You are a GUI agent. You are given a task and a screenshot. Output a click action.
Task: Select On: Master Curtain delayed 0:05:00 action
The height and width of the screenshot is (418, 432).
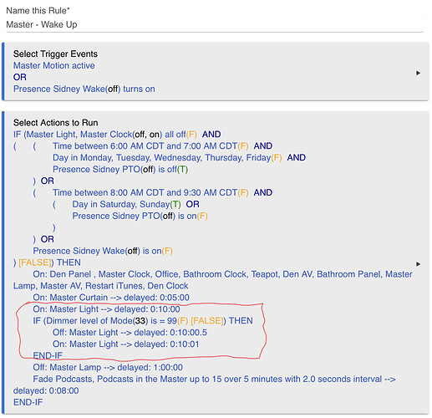111,298
